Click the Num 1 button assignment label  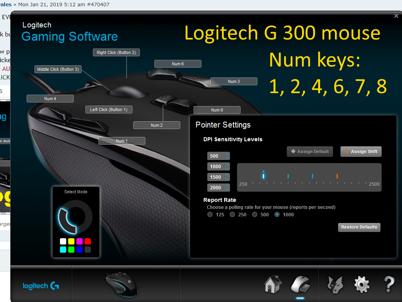tap(122, 141)
